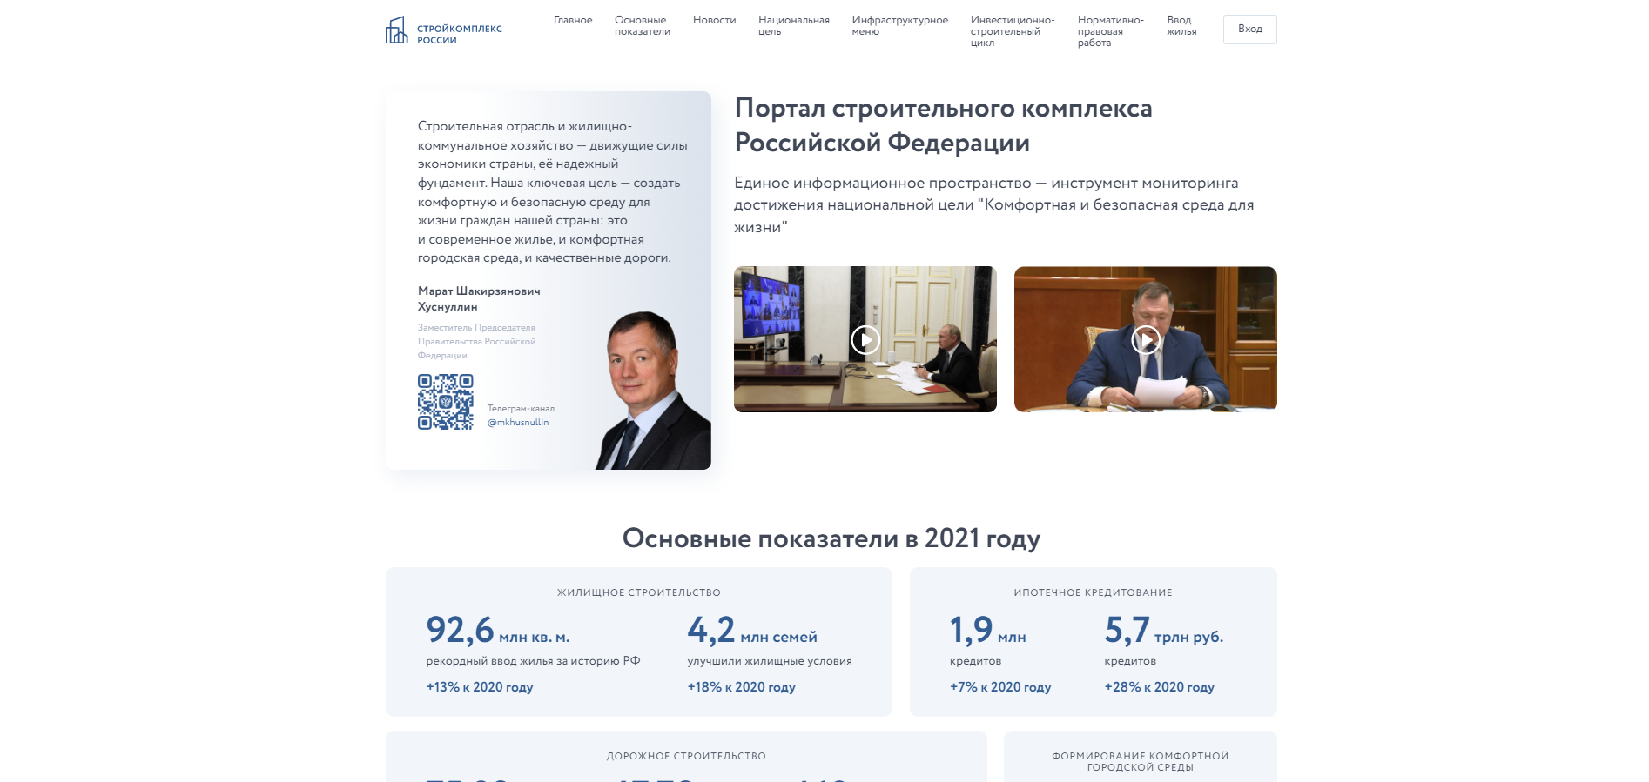The image size is (1649, 782).
Task: Open the Главное menu item
Action: pos(573,20)
